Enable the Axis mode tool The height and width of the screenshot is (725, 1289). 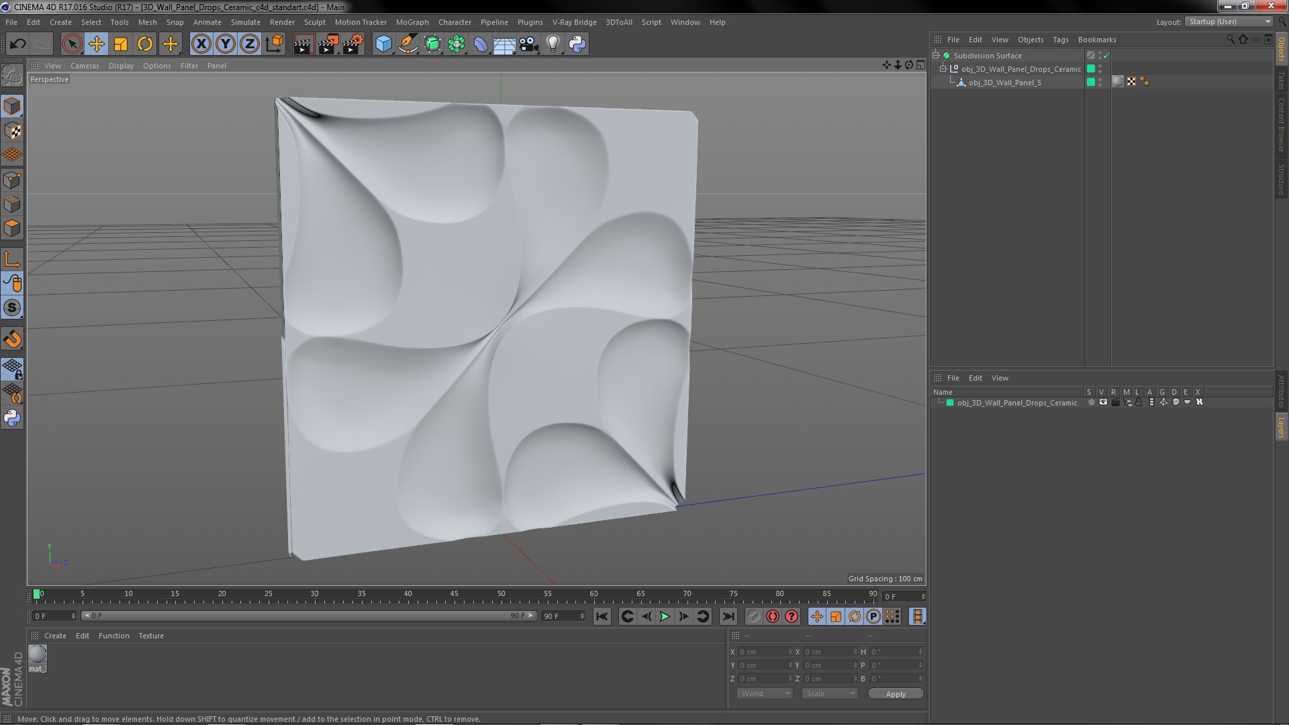point(12,259)
